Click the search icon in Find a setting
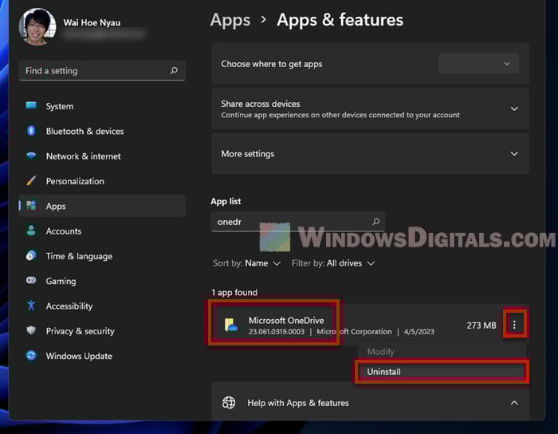558x434 pixels. 174,70
